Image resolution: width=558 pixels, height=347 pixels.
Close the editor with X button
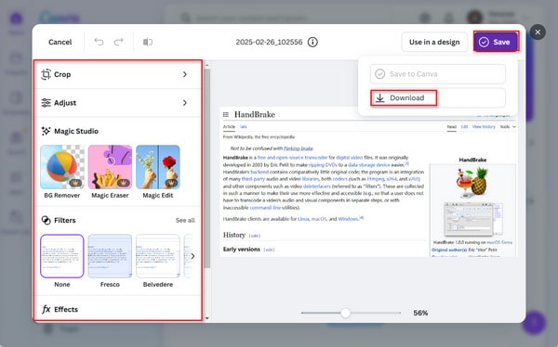538,32
